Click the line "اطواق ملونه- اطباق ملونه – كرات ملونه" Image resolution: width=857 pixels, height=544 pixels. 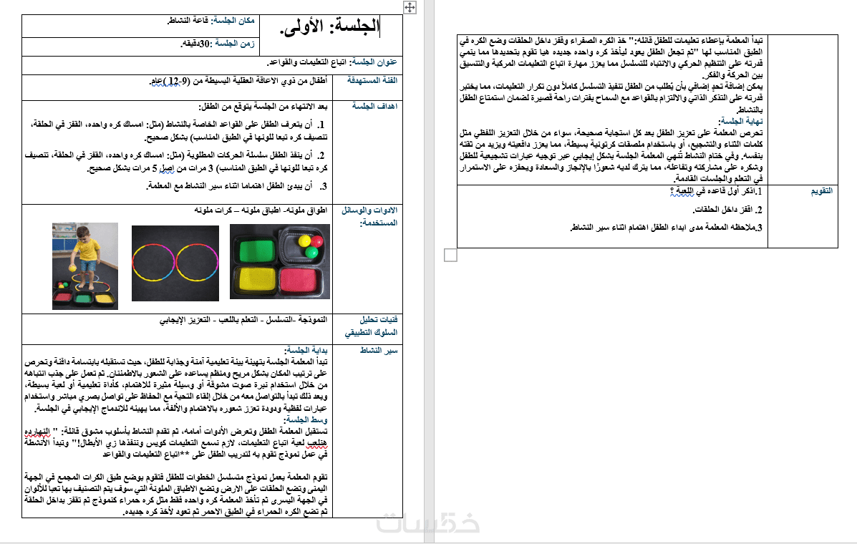[261, 210]
